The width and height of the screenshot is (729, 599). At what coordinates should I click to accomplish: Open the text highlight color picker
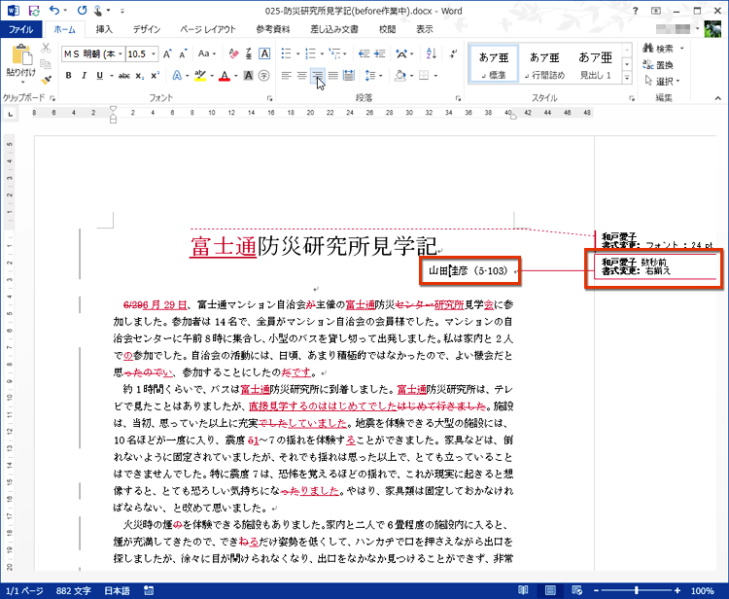point(212,75)
